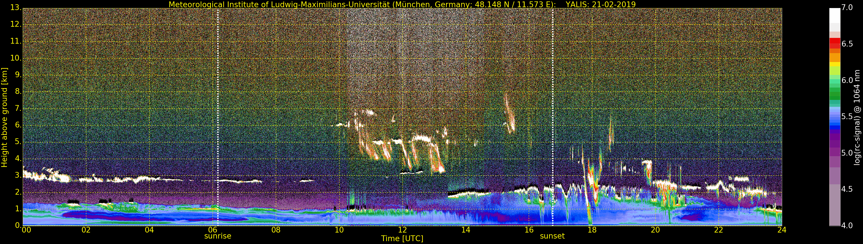Click the 16 tick on the time axis

529,230
